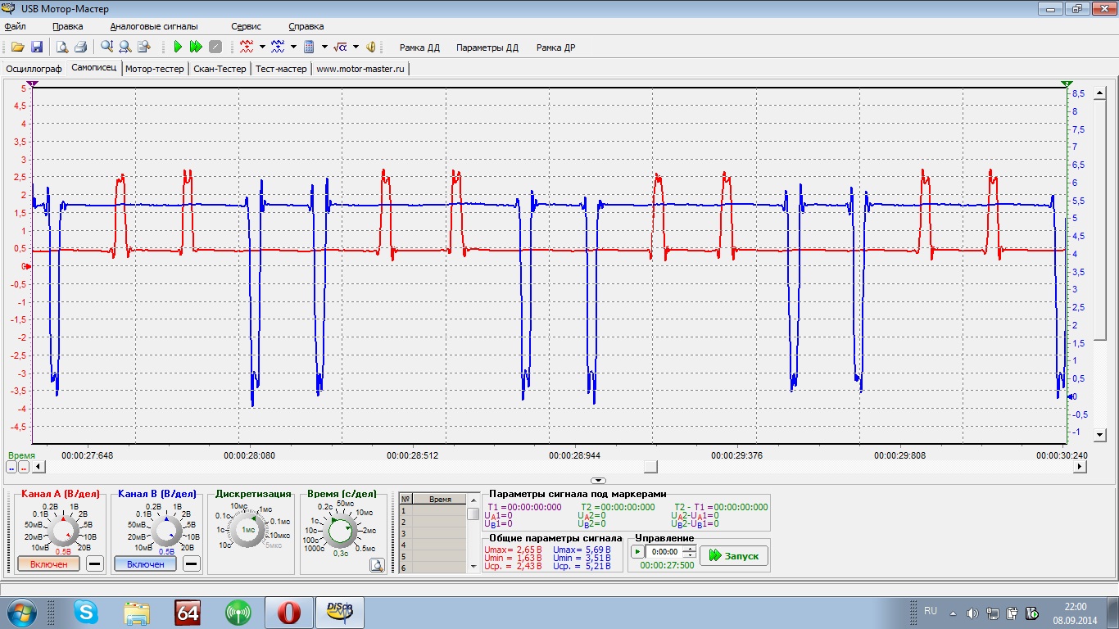This screenshot has height=629, width=1119.
Task: Click the Параметры ДД button
Action: click(487, 48)
